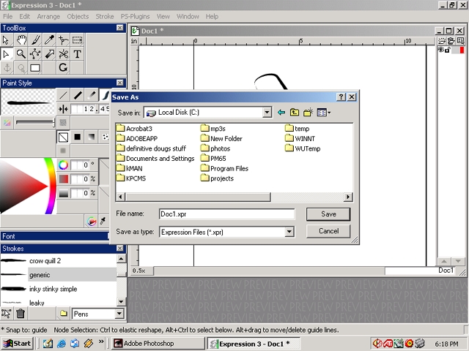The image size is (469, 351).
Task: Select the dashed-rectangle marquee tool
Action: tap(78, 39)
